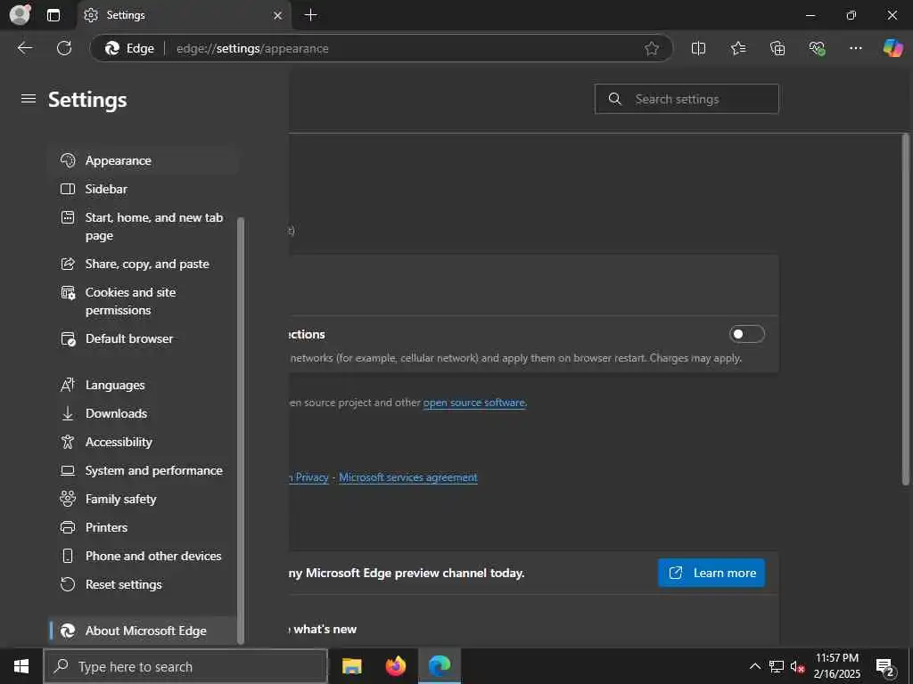The height and width of the screenshot is (684, 913).
Task: Open Browser essentials heart icon
Action: pyautogui.click(x=817, y=48)
